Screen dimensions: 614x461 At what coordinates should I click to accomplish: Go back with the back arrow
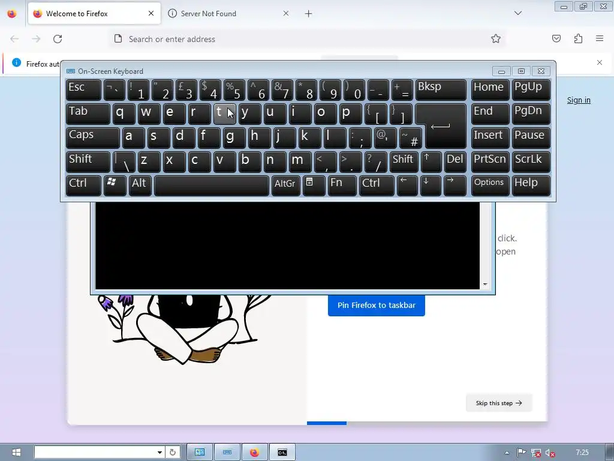pyautogui.click(x=14, y=39)
